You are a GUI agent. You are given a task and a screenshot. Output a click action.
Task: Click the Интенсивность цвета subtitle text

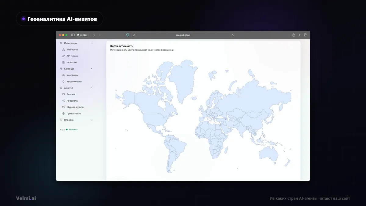(x=142, y=50)
